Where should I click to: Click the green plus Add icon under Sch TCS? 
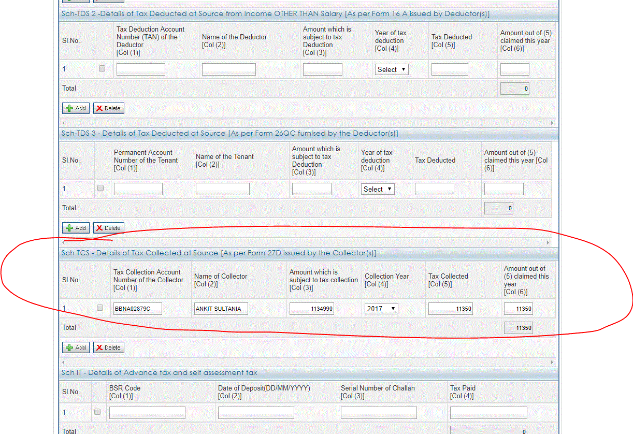point(69,348)
